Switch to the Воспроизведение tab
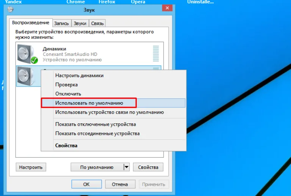This screenshot has height=196, width=291. pos(31,23)
